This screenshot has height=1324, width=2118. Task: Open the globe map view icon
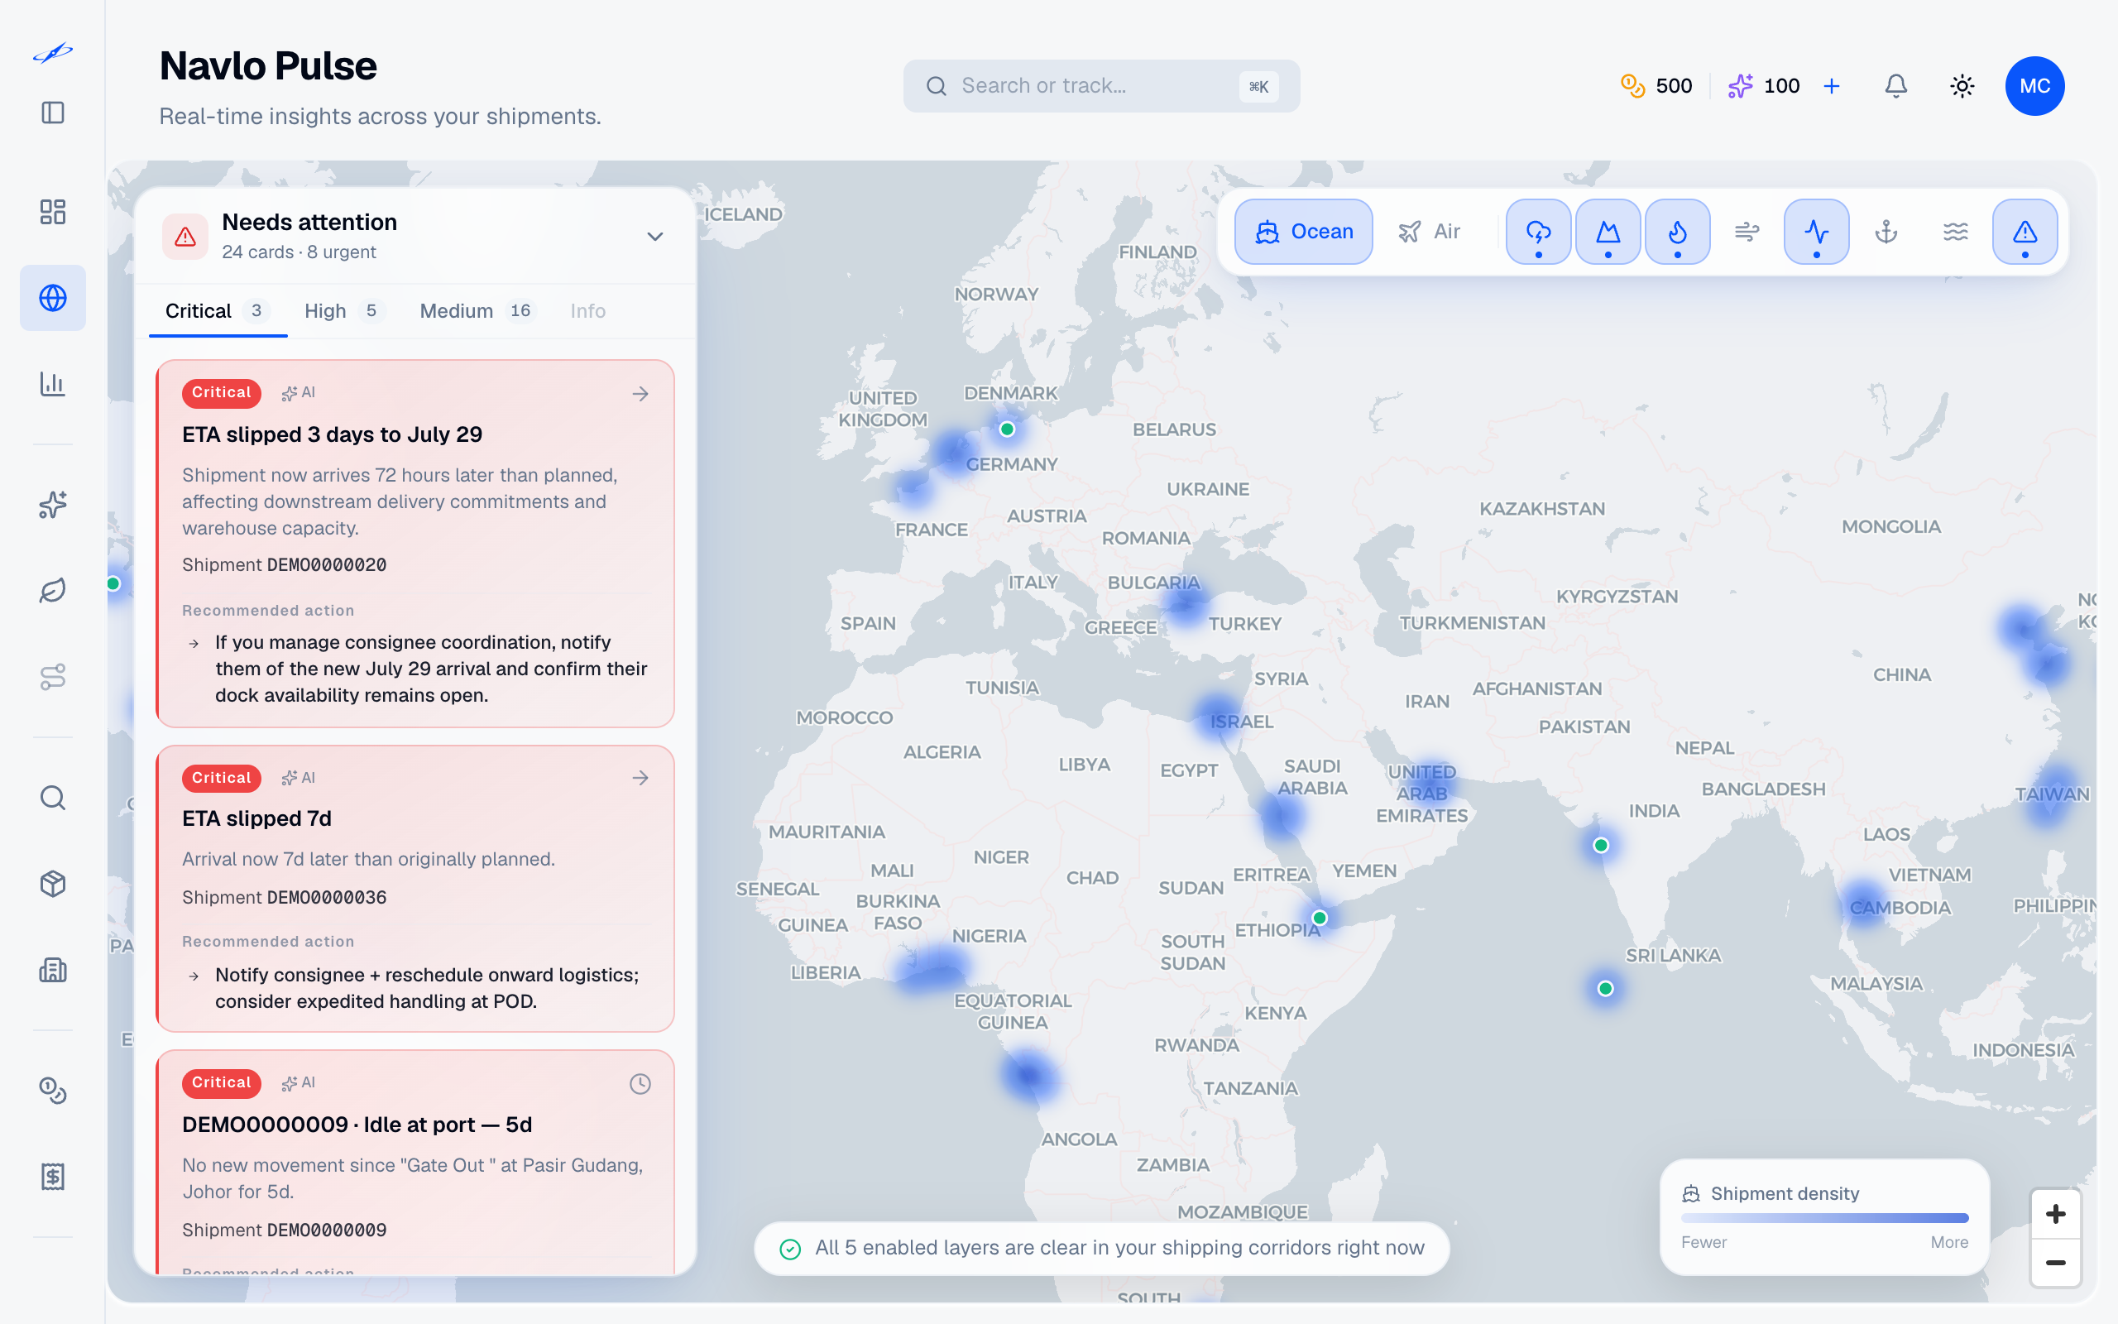[52, 298]
